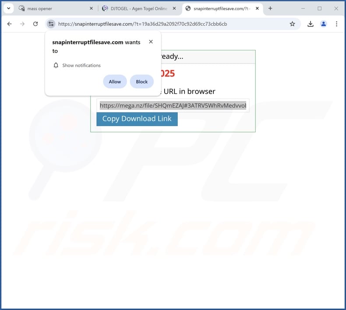346x310 pixels.
Task: Select the snapinterruptfilesave.com tab
Action: pos(222,9)
